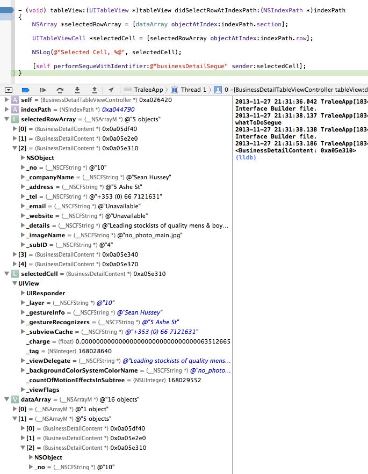This screenshot has width=368, height=474.
Task: Click the step out icon
Action: 95,90
